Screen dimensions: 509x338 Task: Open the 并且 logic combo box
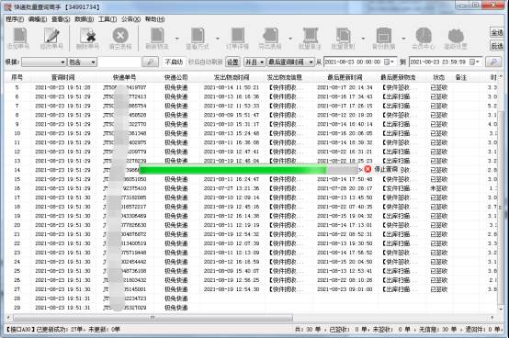(x=254, y=62)
